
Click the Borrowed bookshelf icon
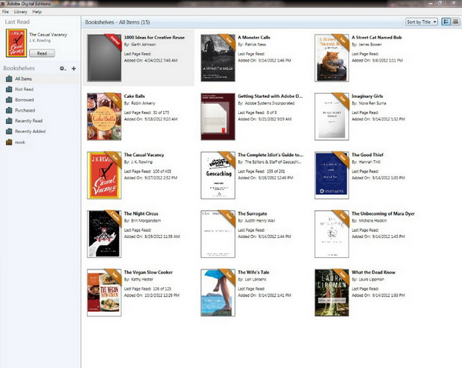coord(8,100)
